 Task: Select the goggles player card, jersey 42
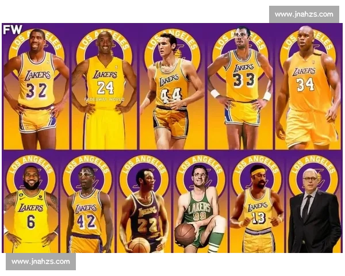pos(87,202)
